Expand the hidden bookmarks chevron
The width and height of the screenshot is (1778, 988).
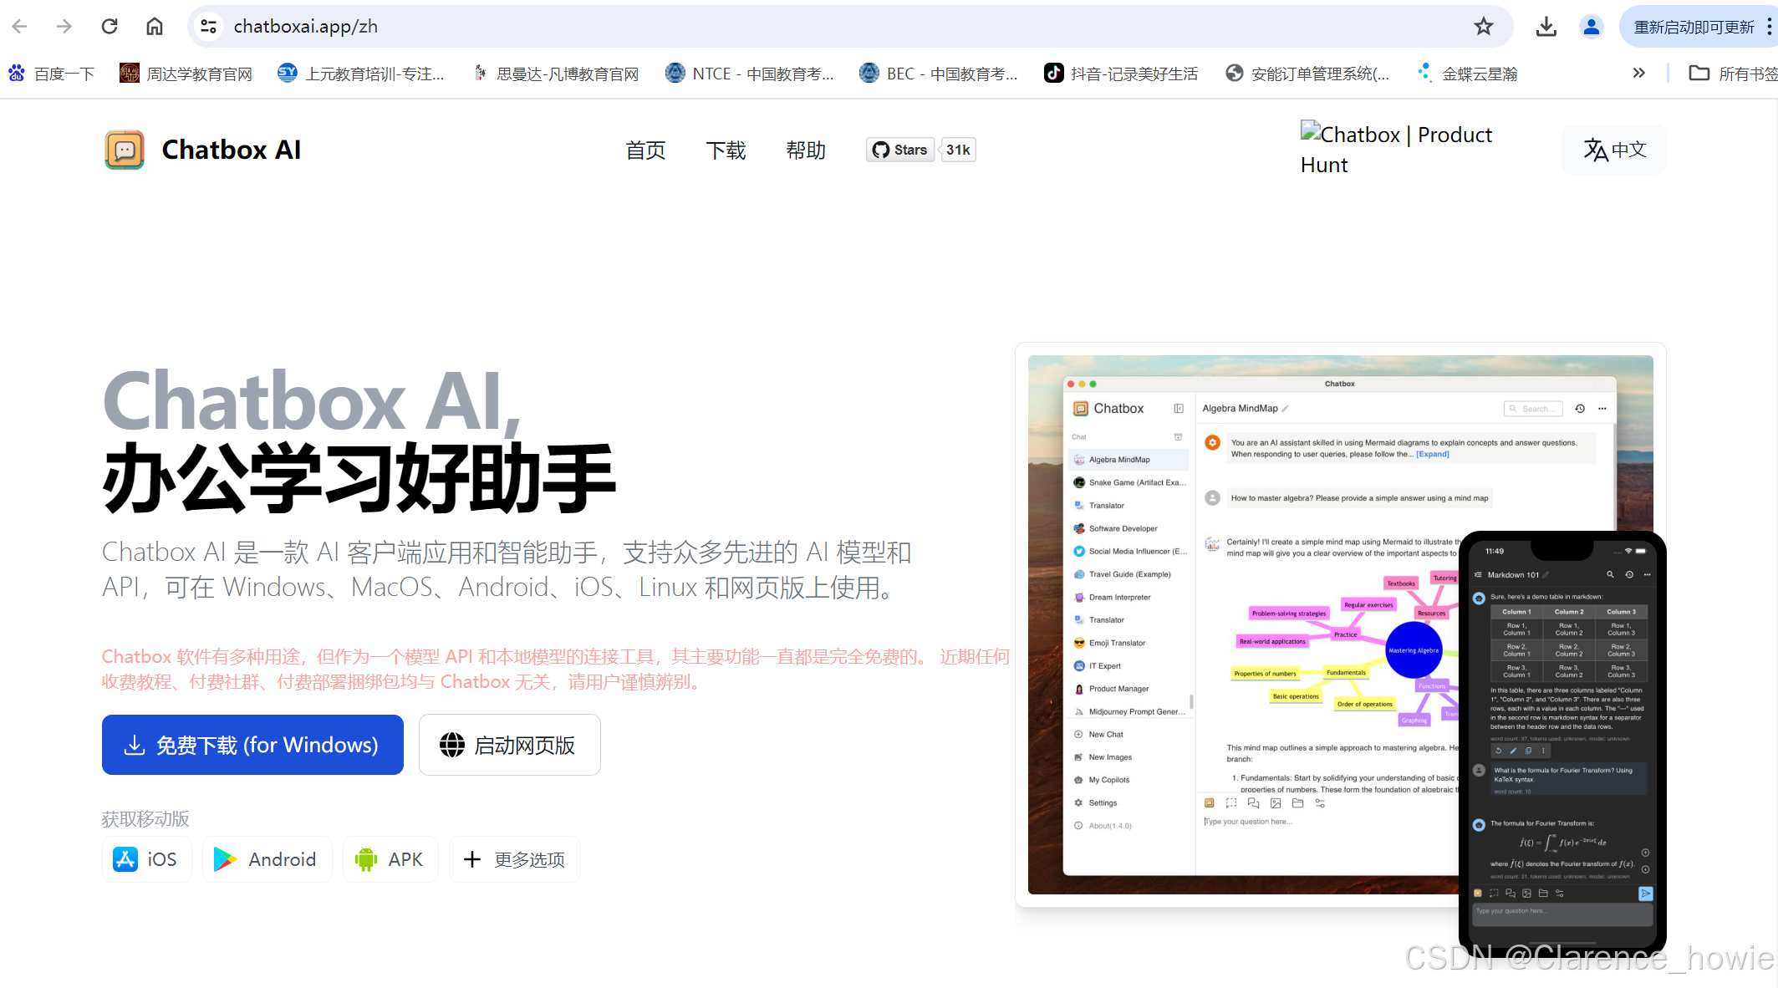(1638, 74)
